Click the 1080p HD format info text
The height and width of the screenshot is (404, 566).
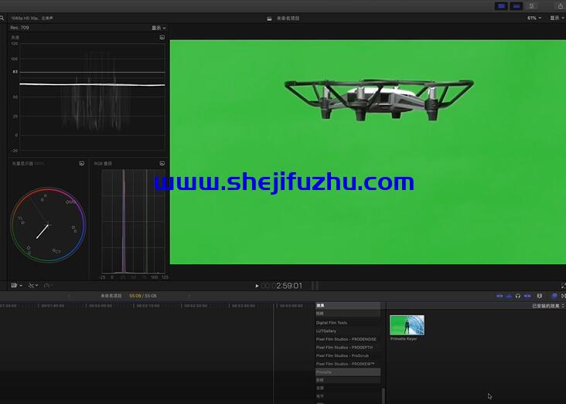[32, 18]
